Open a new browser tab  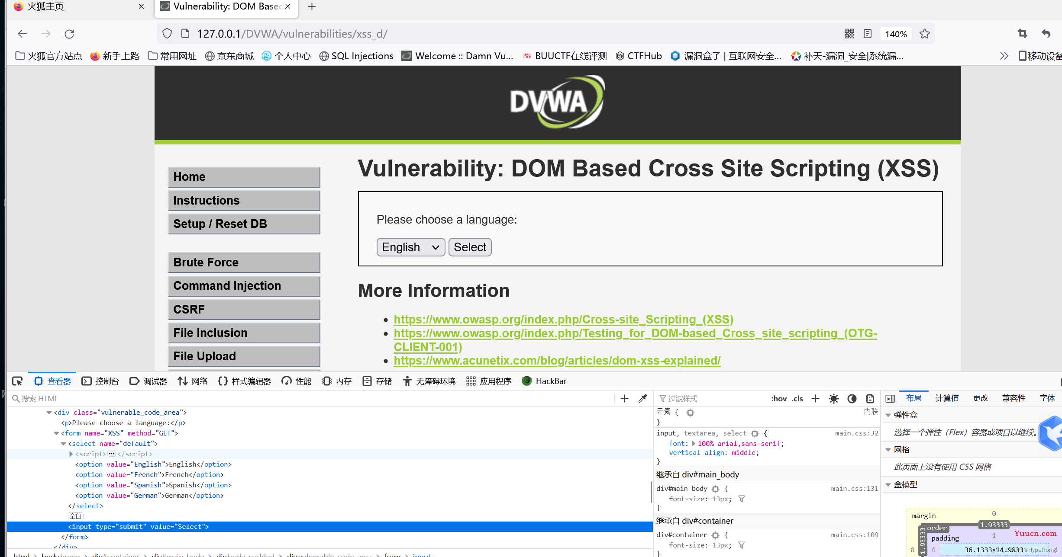click(312, 6)
